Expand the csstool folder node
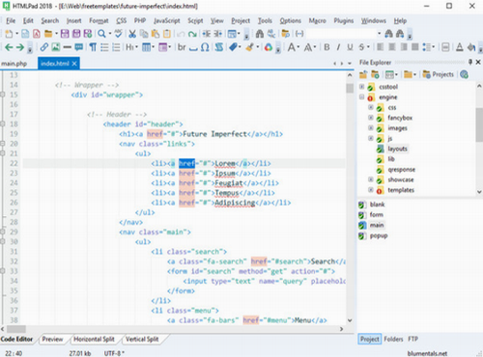This screenshot has width=483, height=357. click(361, 87)
